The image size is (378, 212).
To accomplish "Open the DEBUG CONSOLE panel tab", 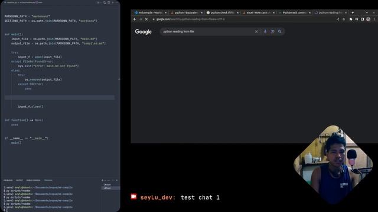I will point(33,180).
